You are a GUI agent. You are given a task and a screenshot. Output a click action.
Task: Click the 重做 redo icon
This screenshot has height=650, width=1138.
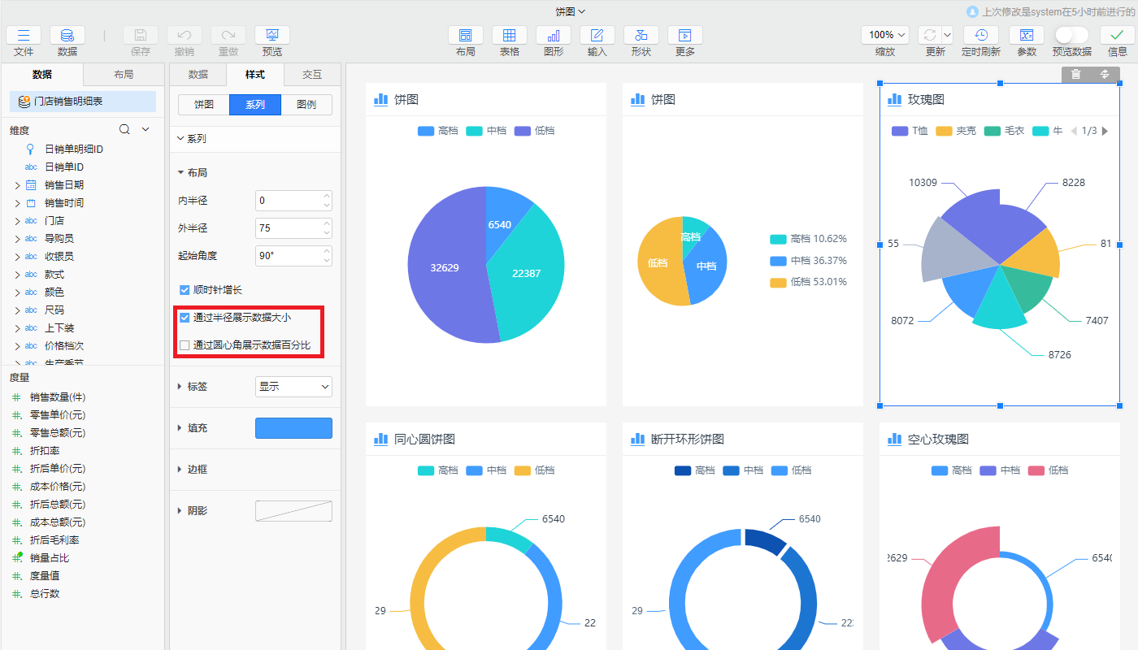coord(228,35)
